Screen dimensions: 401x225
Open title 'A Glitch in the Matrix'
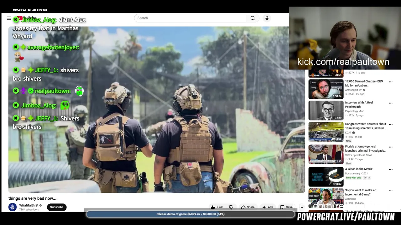point(359,169)
